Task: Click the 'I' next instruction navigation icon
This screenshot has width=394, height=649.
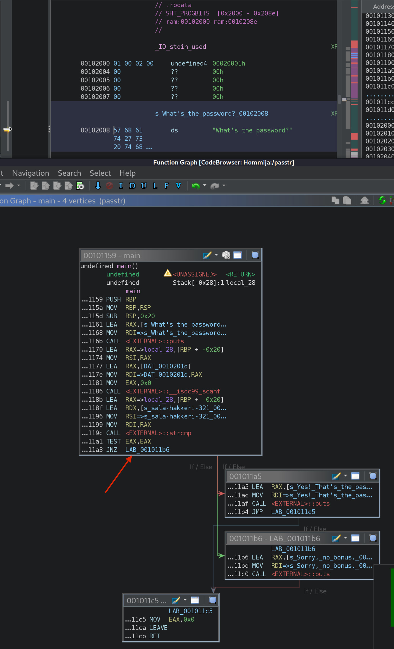Action: tap(121, 186)
